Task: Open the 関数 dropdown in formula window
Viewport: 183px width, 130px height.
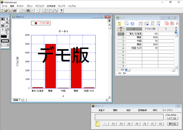Action: (115, 110)
